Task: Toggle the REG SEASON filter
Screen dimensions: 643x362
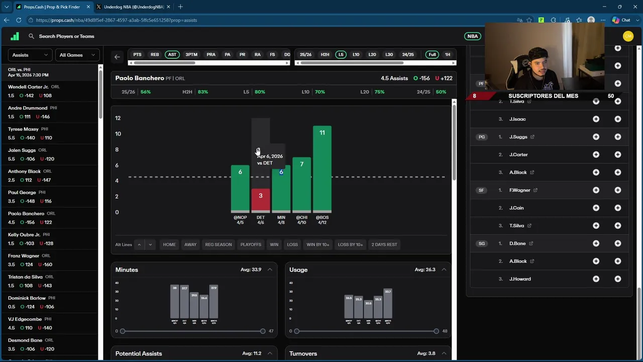Action: tap(219, 244)
